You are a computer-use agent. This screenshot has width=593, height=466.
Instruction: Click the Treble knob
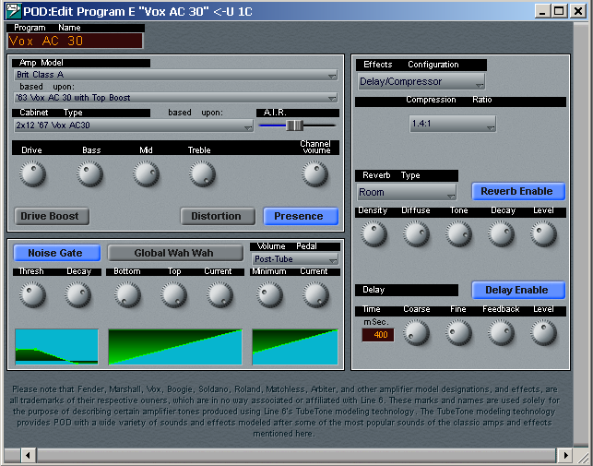pyautogui.click(x=202, y=173)
